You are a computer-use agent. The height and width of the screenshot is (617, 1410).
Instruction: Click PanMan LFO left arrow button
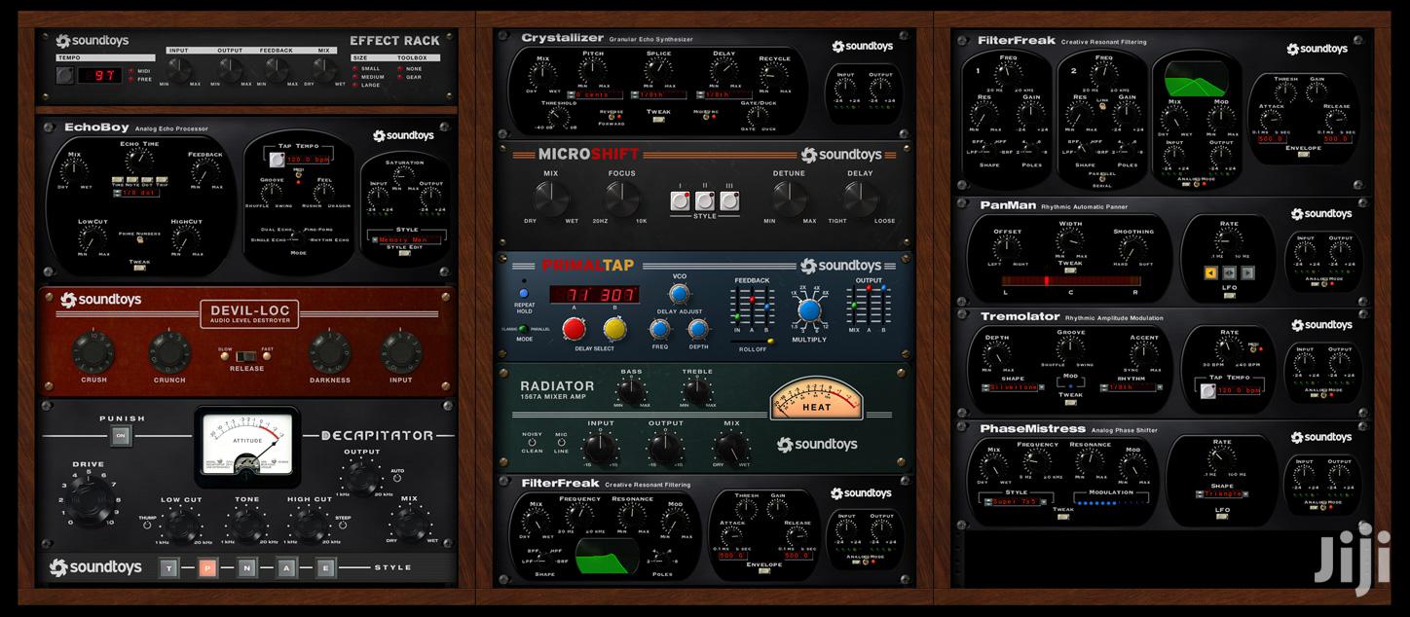point(1210,273)
